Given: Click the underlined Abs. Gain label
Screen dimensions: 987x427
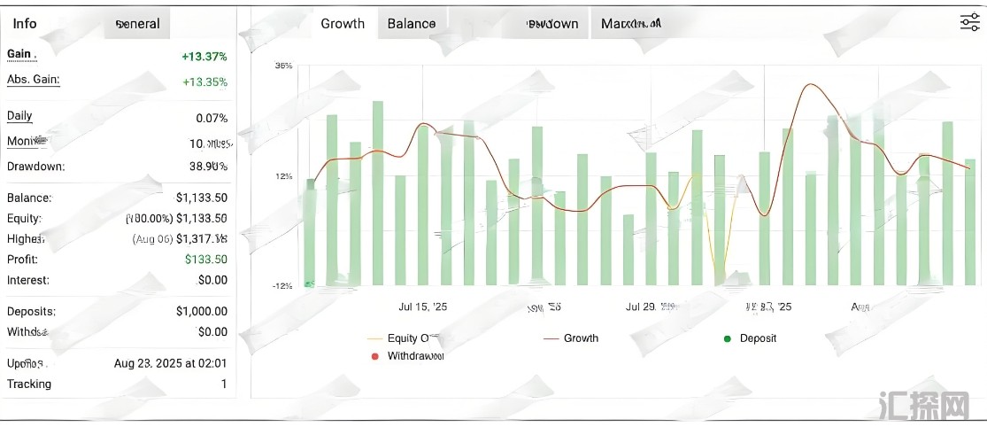Looking at the screenshot, I should point(33,80).
